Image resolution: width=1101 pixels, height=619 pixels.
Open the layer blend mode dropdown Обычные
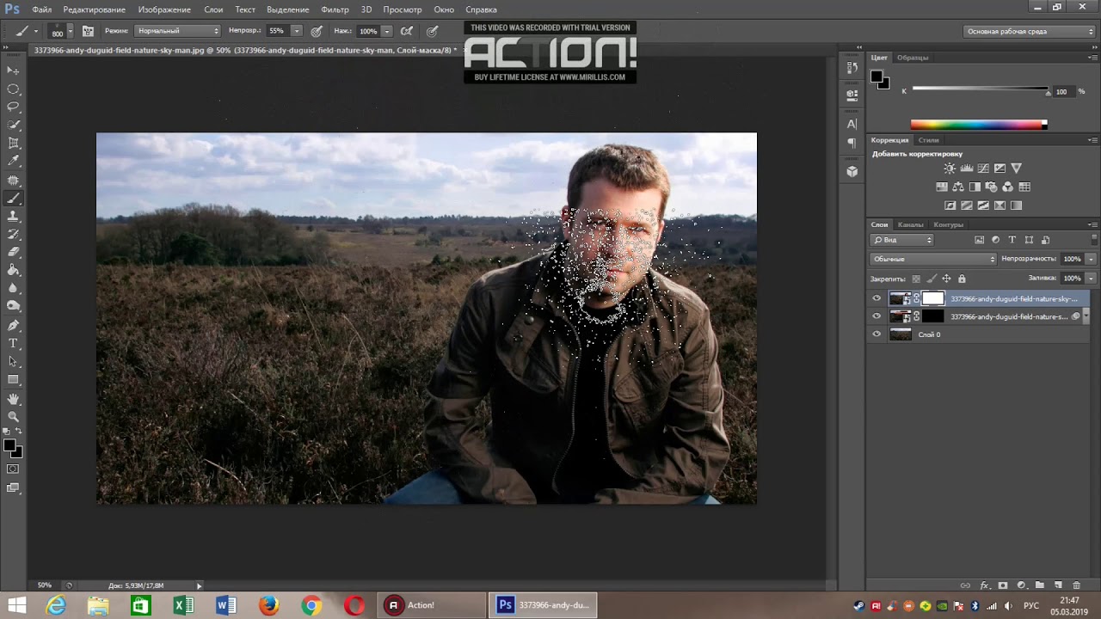point(933,259)
